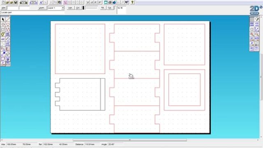
Task: Click the Abs coordinate button
Action: (x=3, y=8)
